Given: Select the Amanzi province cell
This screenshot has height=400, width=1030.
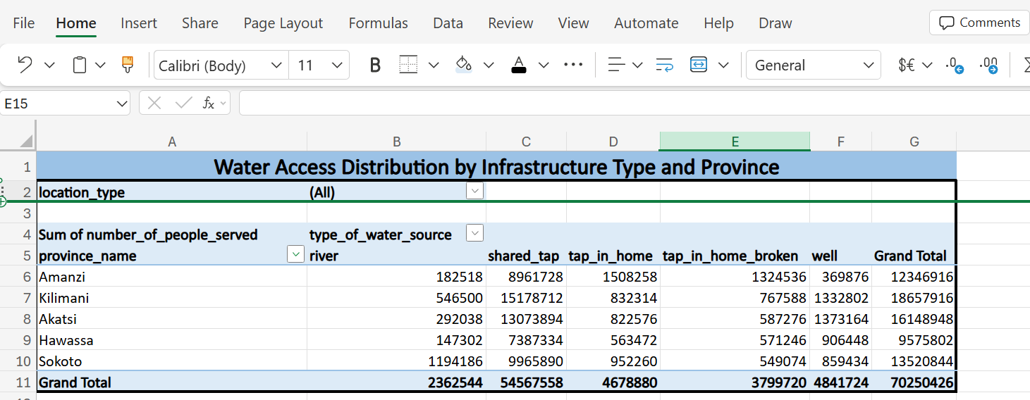Looking at the screenshot, I should [x=172, y=277].
